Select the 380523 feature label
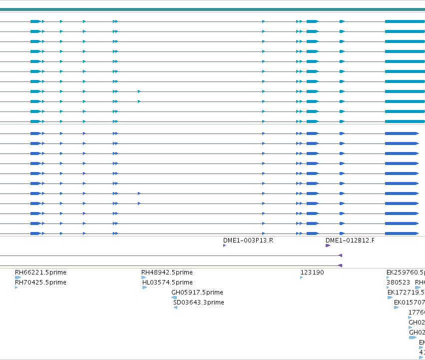This screenshot has height=360, width=425. [398, 282]
